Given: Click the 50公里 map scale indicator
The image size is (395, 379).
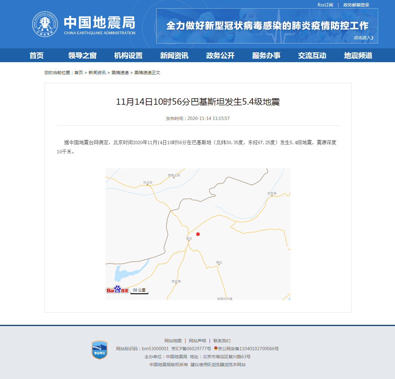Looking at the screenshot, I should pyautogui.click(x=139, y=290).
